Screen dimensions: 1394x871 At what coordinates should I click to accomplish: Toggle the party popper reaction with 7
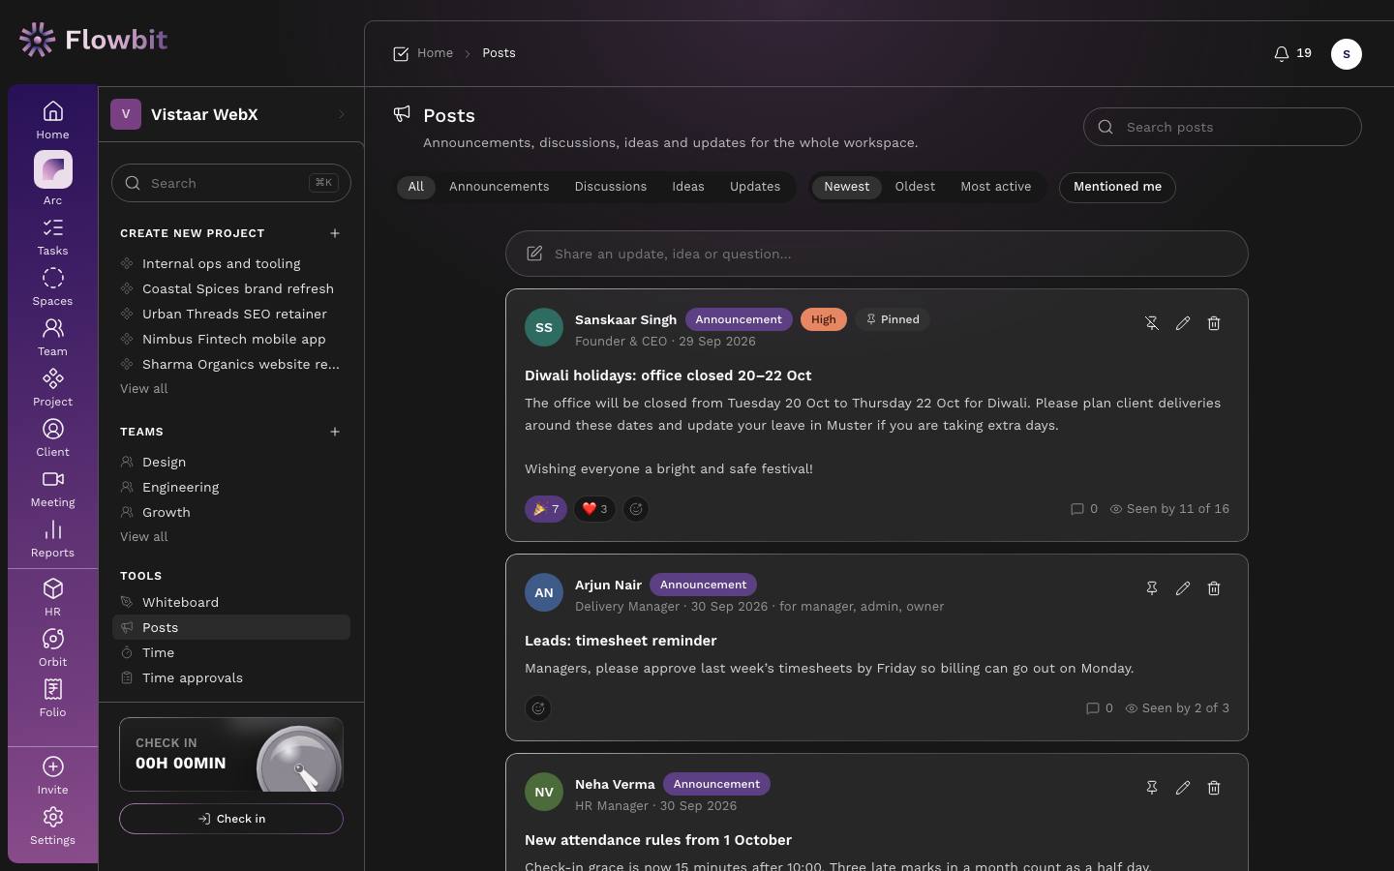[x=546, y=509]
